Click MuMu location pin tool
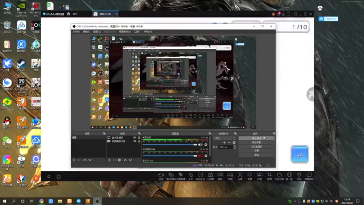This screenshot has width=364, height=205. 299,176
